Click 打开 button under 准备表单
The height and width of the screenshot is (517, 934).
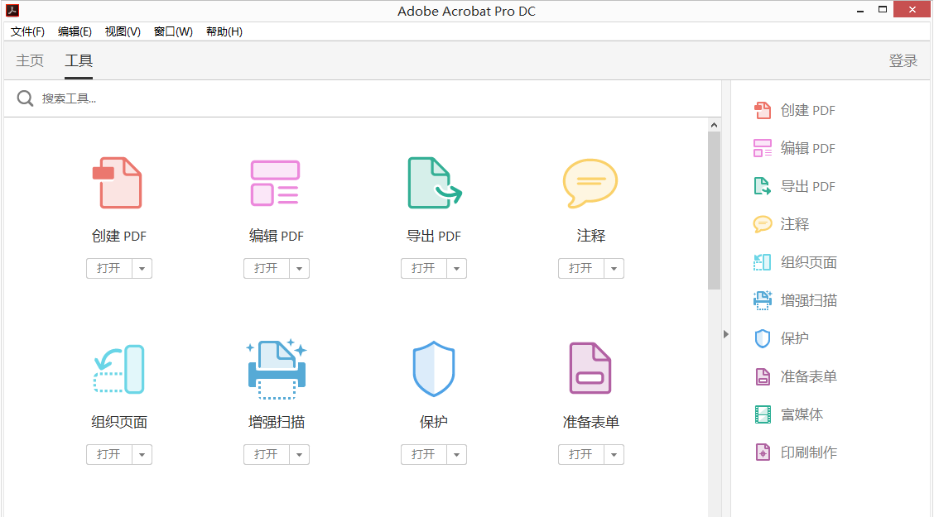(x=580, y=454)
